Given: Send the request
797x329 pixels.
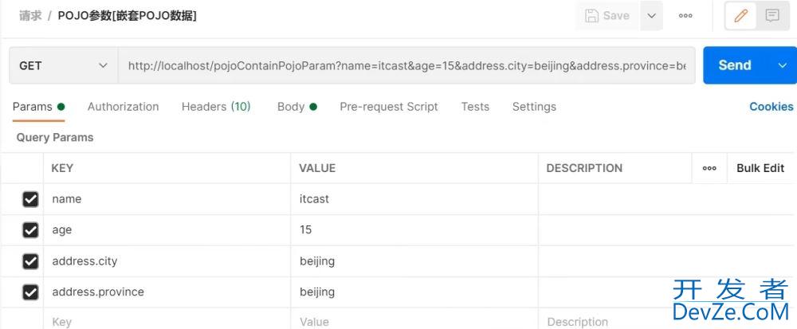Looking at the screenshot, I should coord(735,65).
